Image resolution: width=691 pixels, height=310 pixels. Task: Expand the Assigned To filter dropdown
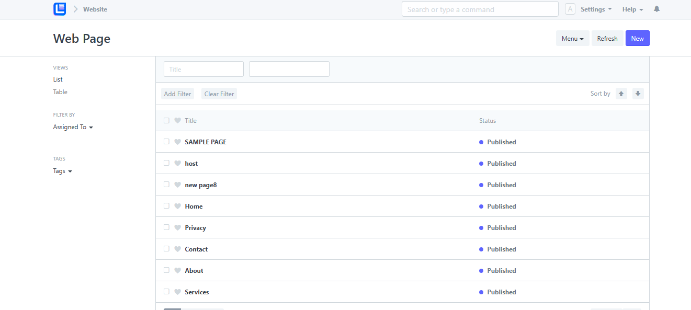pos(73,127)
